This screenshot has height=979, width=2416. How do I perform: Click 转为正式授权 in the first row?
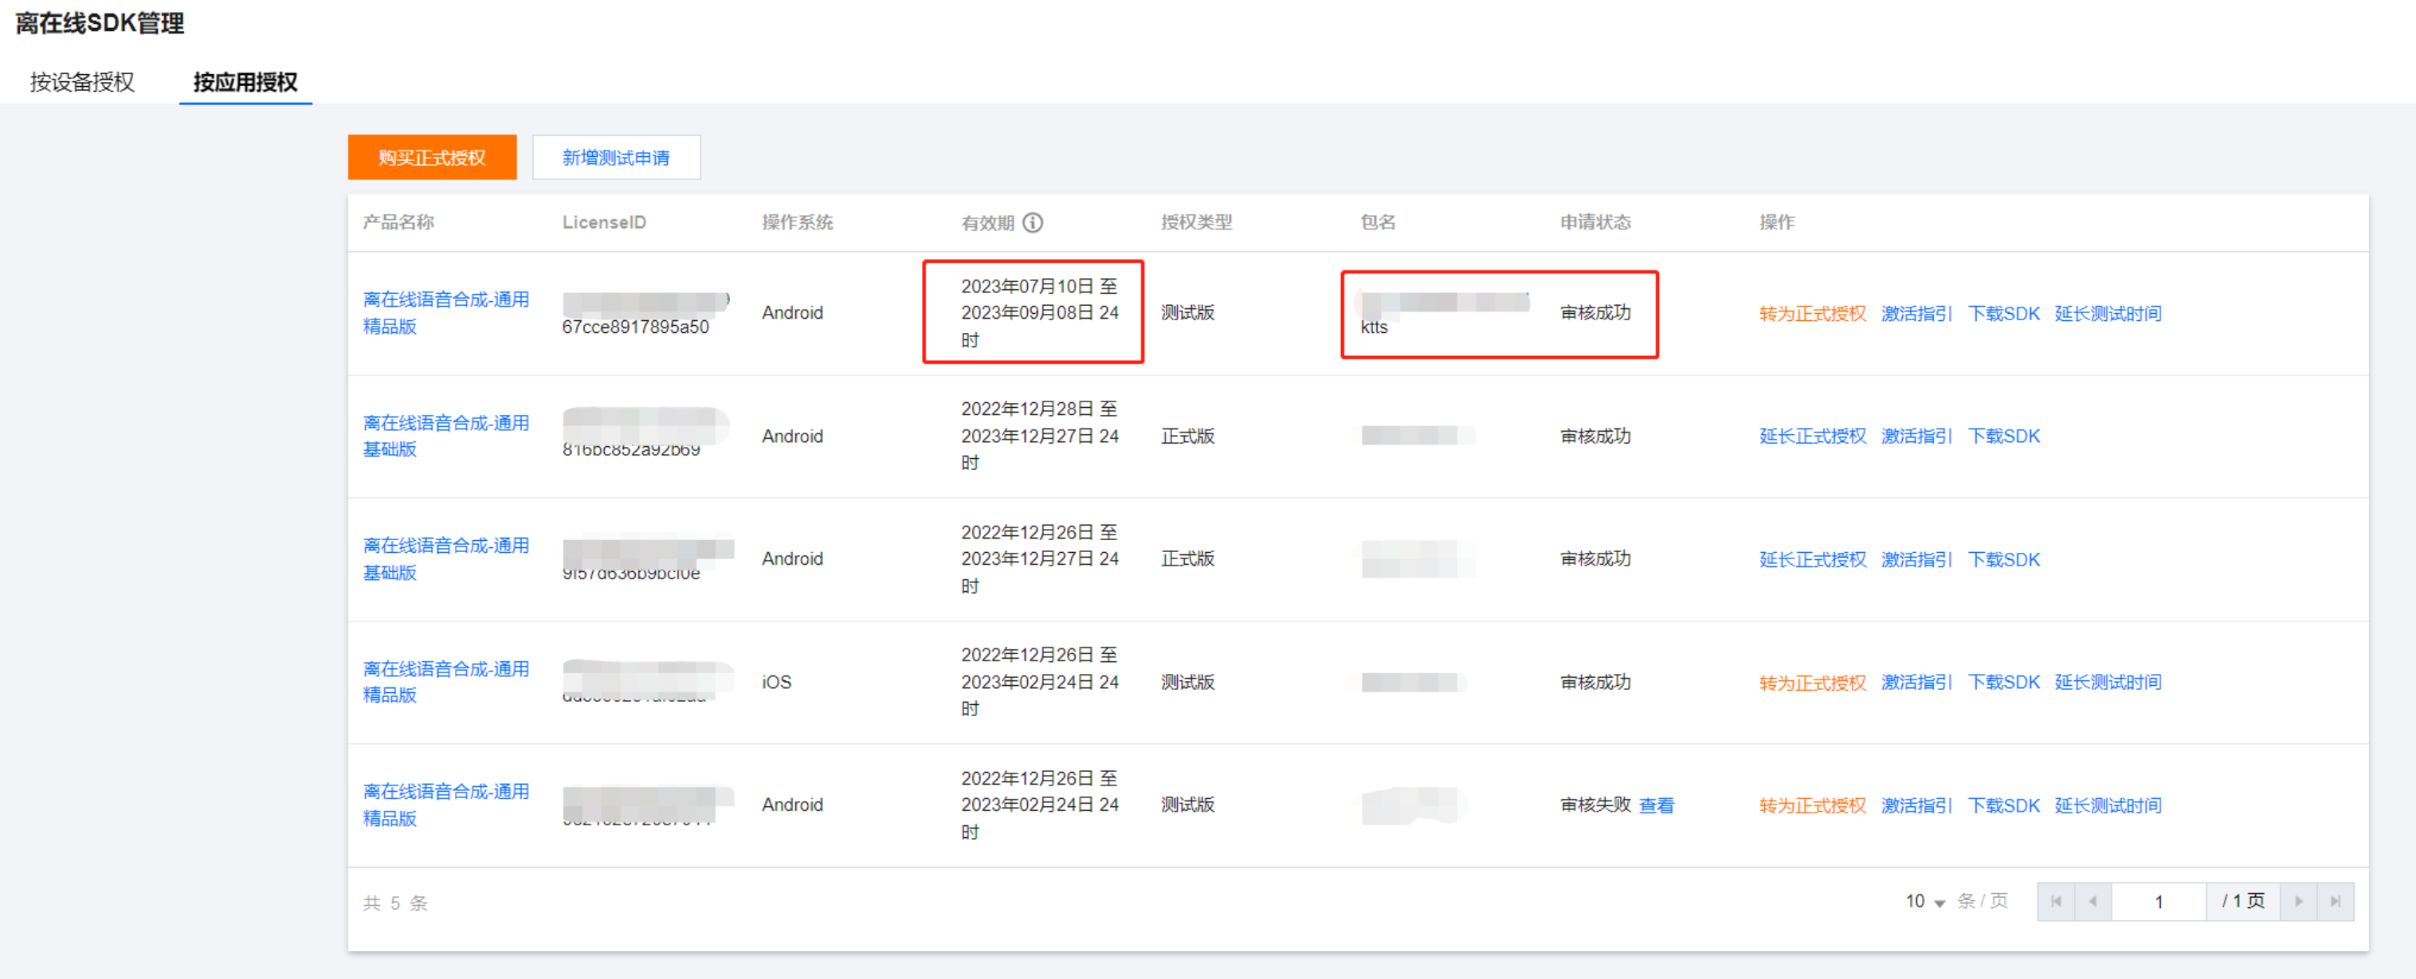tap(1811, 313)
